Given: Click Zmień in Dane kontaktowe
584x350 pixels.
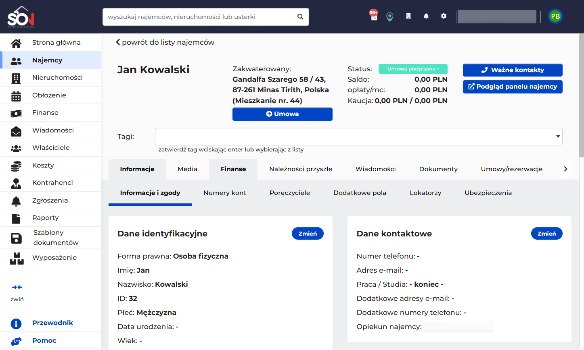Looking at the screenshot, I should (546, 234).
